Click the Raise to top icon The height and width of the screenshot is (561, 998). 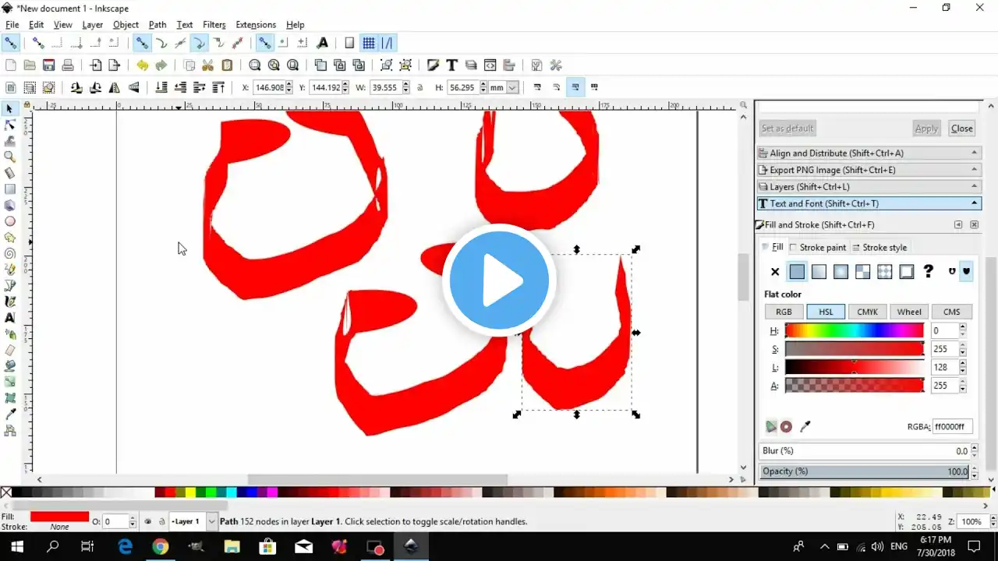(x=218, y=87)
